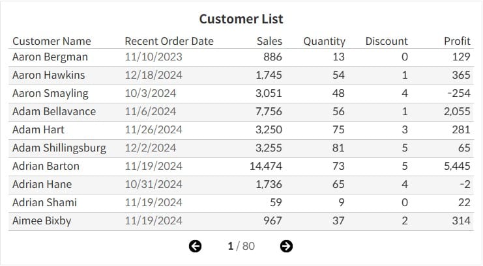Click Adrian Shami's order date

click(153, 202)
